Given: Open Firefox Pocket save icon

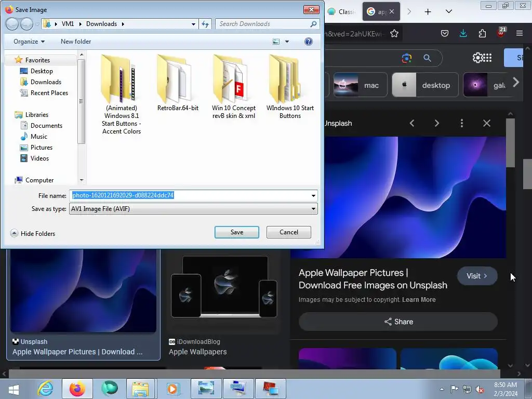Looking at the screenshot, I should (445, 33).
